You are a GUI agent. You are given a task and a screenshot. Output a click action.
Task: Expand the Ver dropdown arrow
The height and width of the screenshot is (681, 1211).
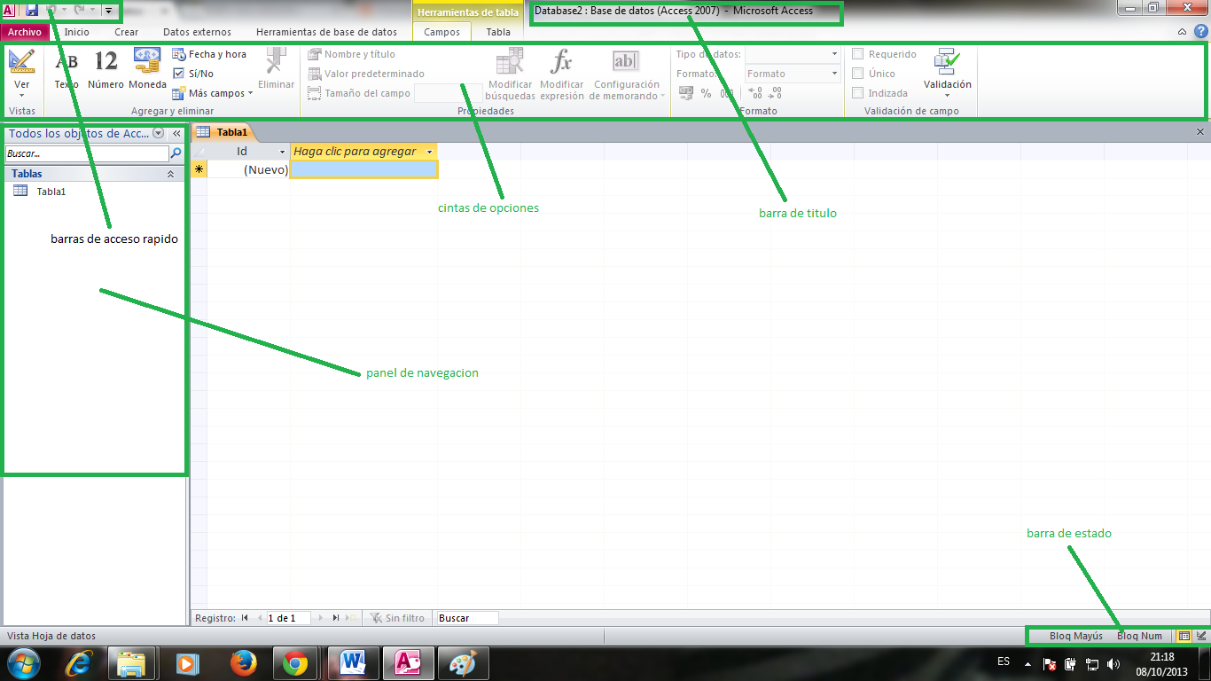[x=21, y=95]
